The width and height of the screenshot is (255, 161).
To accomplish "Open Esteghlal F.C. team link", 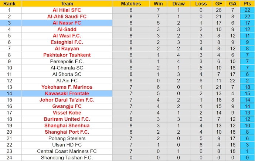I will pos(67,42).
